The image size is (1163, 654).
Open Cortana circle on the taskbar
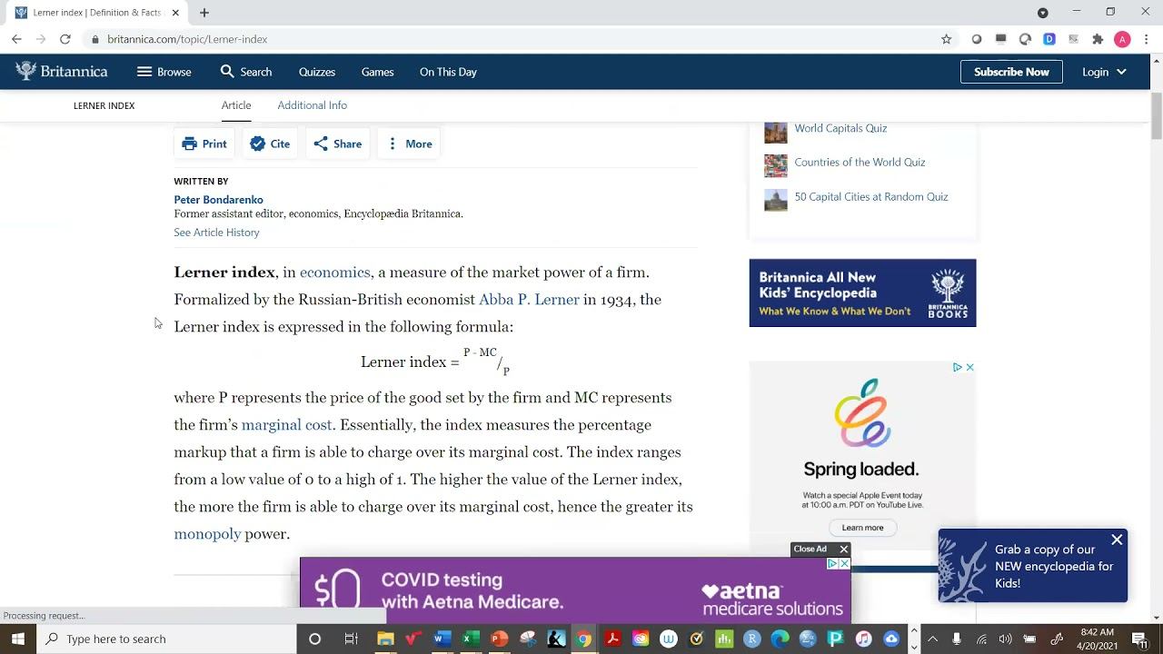point(314,639)
